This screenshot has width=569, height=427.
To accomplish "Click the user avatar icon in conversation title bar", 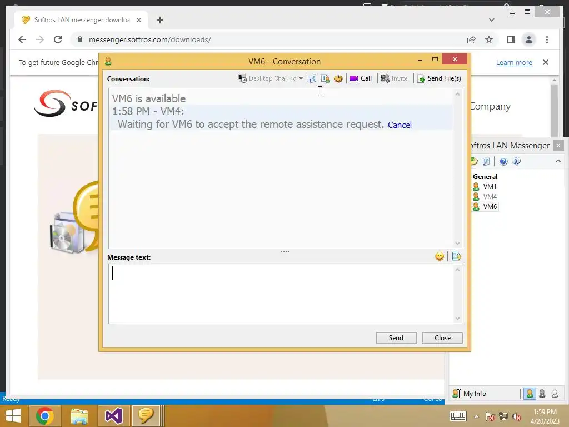I will tap(108, 61).
